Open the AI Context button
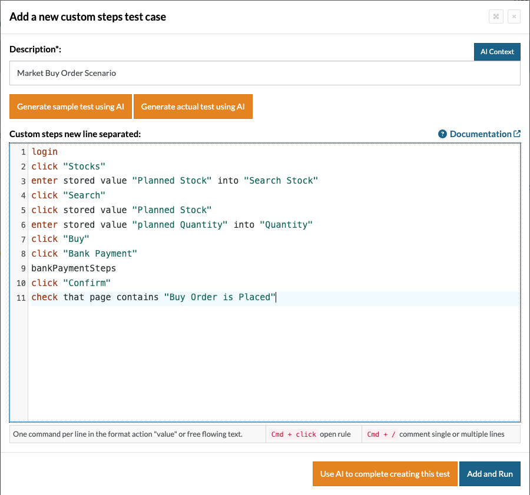 click(x=497, y=52)
